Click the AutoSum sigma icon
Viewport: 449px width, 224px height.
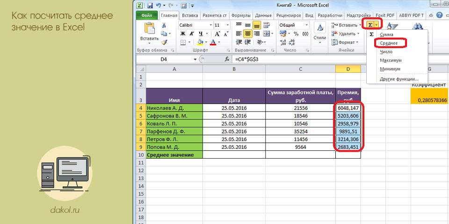(x=370, y=25)
